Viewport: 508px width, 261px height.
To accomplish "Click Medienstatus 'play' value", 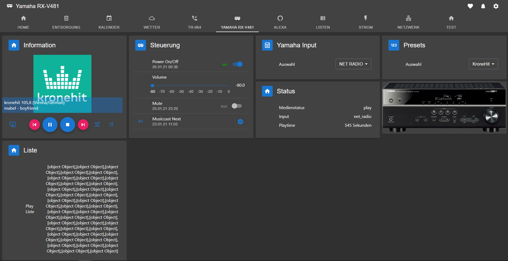I will pos(367,108).
